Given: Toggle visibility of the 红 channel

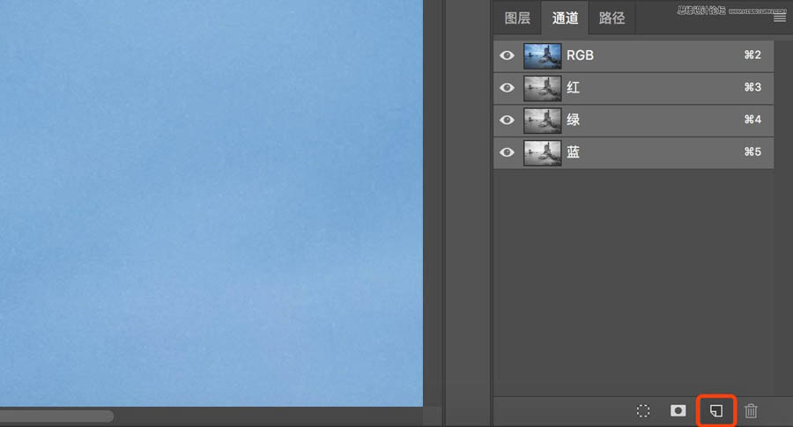Looking at the screenshot, I should 507,88.
